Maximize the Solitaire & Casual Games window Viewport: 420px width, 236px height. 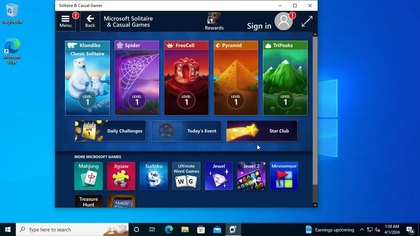(x=295, y=6)
